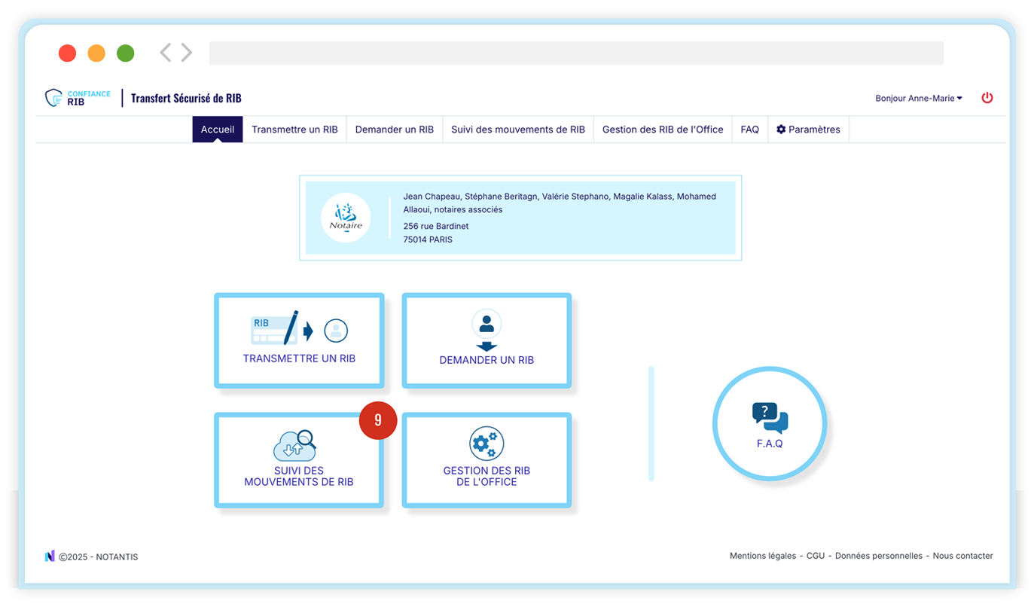1034x610 pixels.
Task: Click the Notaire logo in office card
Action: click(x=346, y=218)
